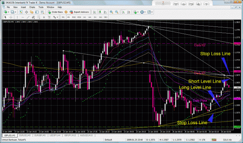The height and width of the screenshot is (143, 243).
Task: Switch to the M1 timeframe
Action: 63,17
